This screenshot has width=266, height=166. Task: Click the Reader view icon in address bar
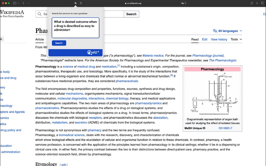(x=81, y=3)
